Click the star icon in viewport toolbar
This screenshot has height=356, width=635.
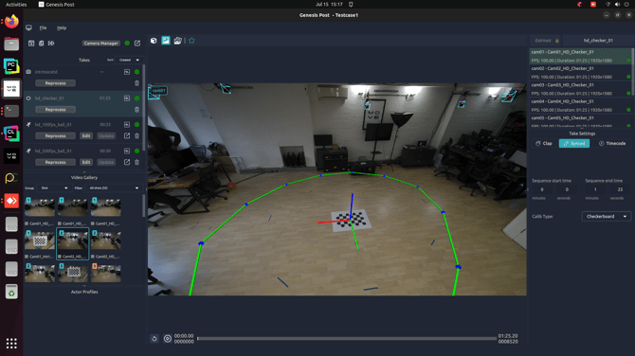(x=191, y=41)
